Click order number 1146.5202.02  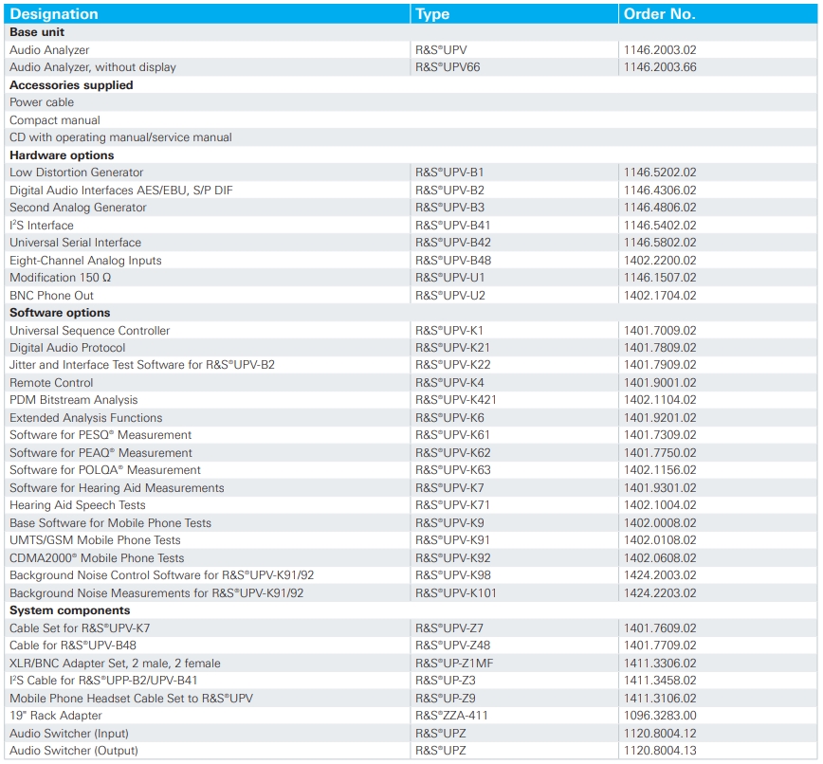(x=660, y=173)
